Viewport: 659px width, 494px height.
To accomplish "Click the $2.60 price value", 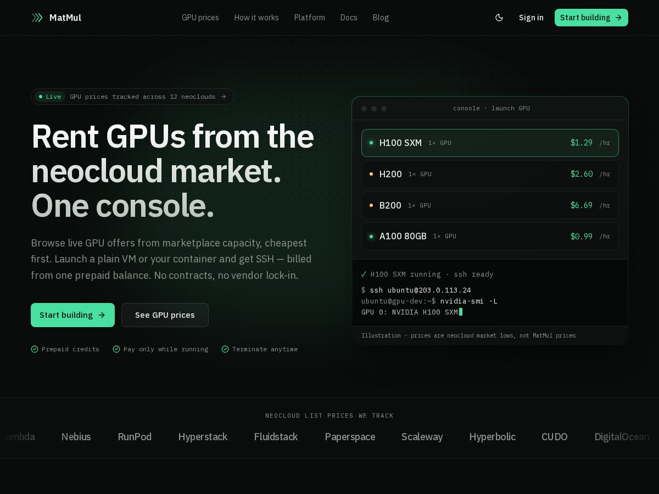I will pos(582,174).
